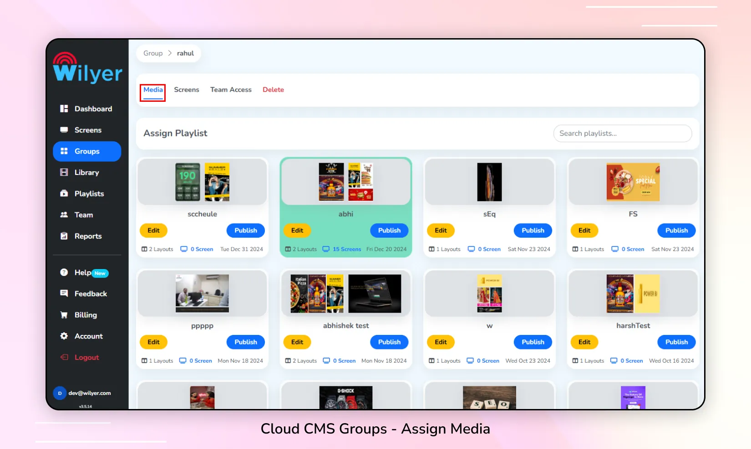751x449 pixels.
Task: Click the 0 Screen link on harshTest
Action: pos(632,361)
